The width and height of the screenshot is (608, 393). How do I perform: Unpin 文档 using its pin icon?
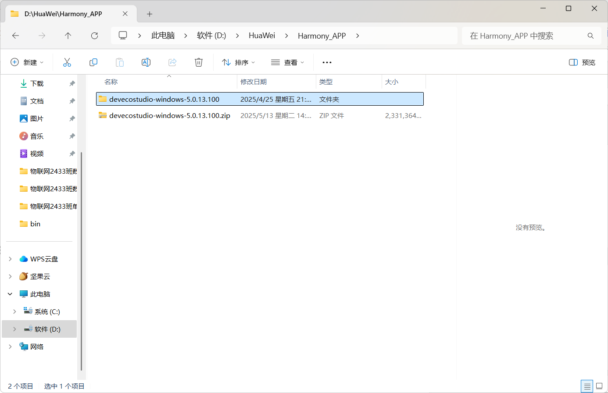pos(72,101)
